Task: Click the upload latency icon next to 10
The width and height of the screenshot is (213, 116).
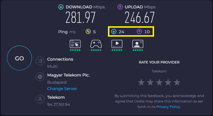Action: click(139, 32)
